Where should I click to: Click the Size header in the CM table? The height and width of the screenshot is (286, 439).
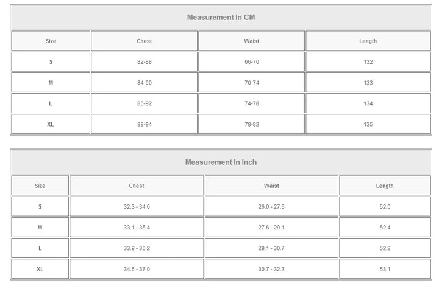tap(51, 41)
